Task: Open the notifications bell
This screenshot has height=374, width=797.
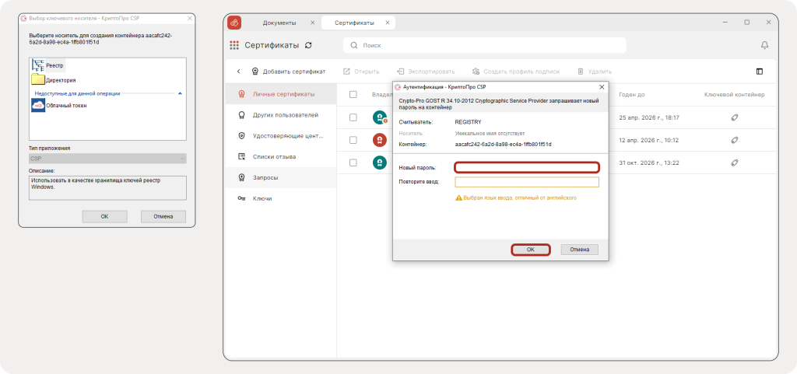Action: pos(764,45)
